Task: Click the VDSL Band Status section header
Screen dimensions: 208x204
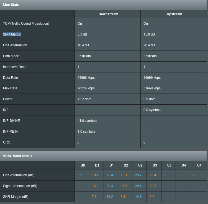Action: (17, 156)
